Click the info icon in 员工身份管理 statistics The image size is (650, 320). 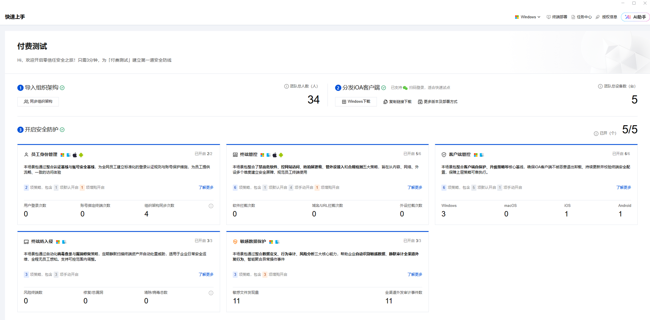[x=211, y=206]
